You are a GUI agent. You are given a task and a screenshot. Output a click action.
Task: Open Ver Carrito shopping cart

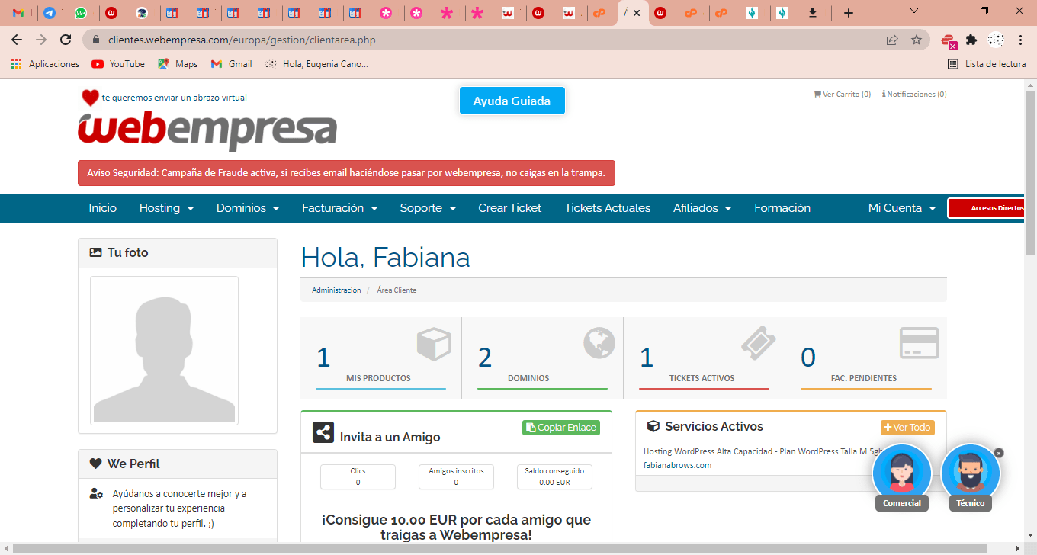click(x=842, y=95)
